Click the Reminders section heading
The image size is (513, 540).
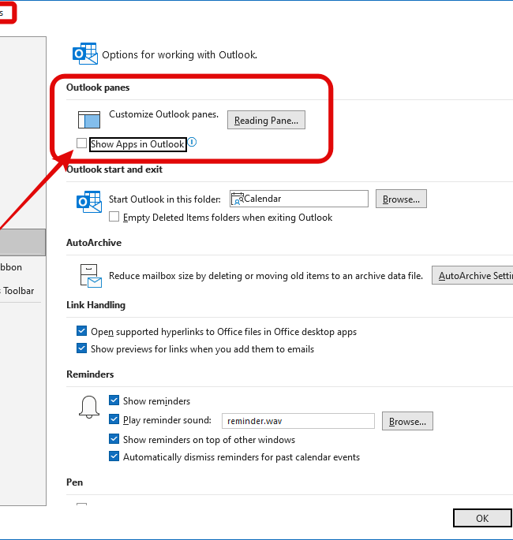pyautogui.click(x=90, y=374)
